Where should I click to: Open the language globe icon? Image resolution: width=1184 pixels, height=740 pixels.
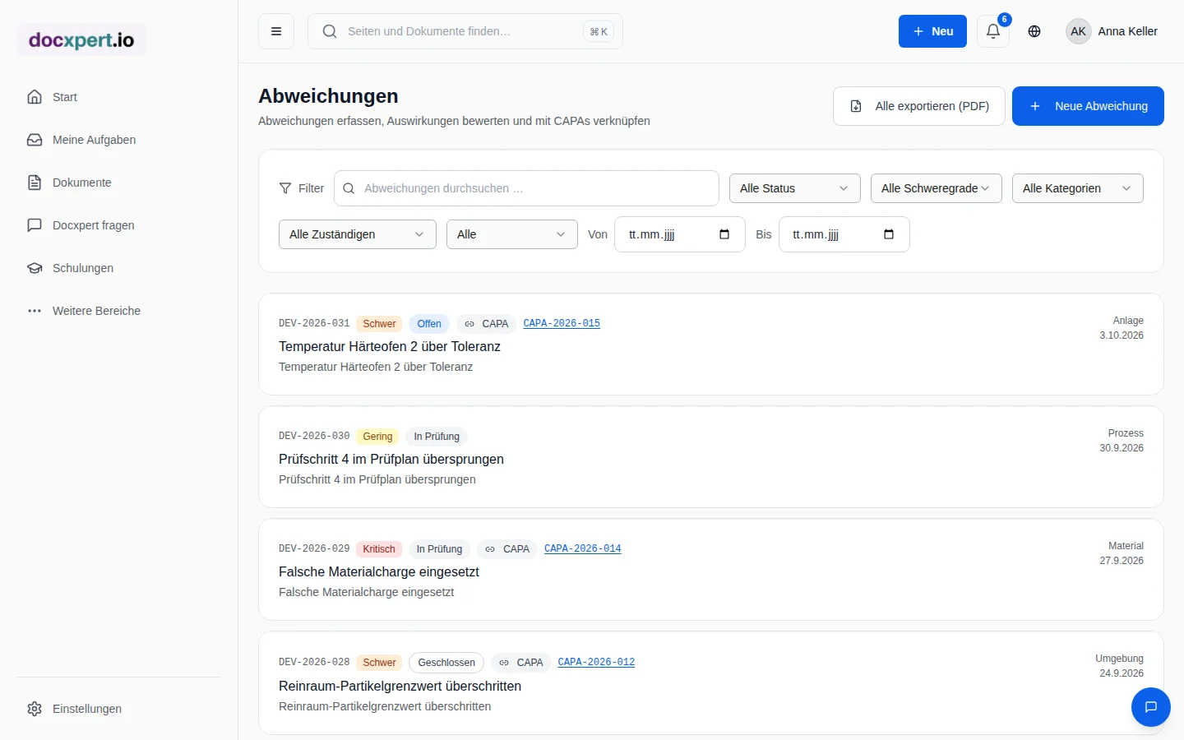[1034, 31]
